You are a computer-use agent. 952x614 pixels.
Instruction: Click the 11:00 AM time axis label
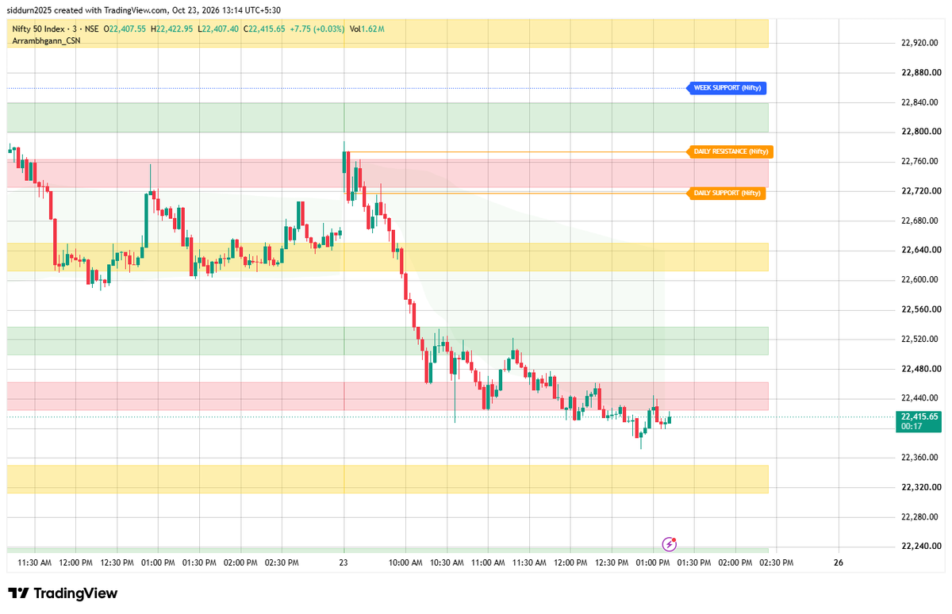pos(488,562)
